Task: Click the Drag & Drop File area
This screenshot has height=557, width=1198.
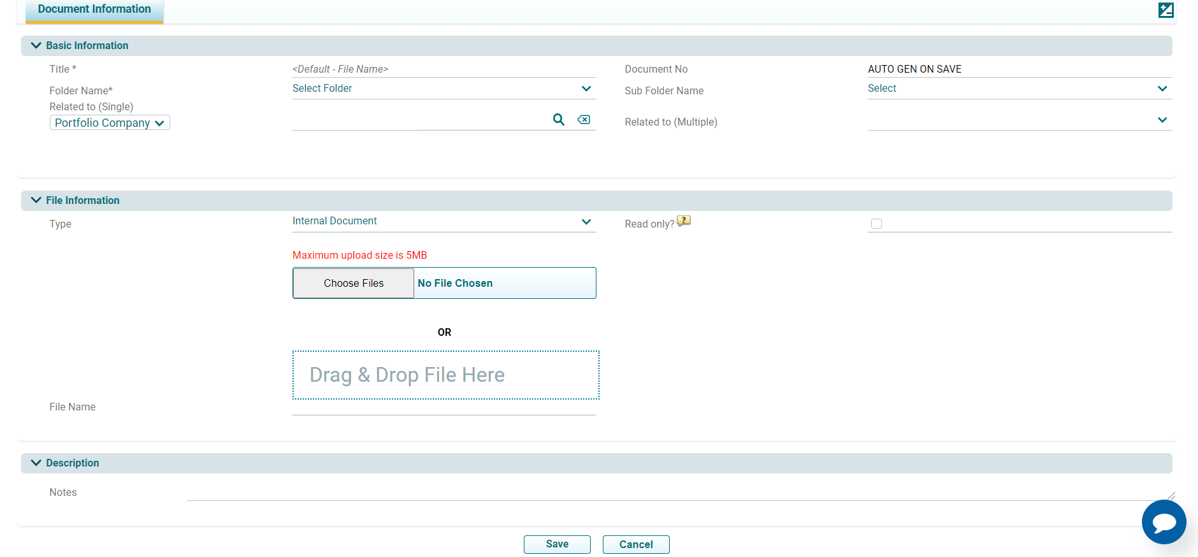Action: pos(445,375)
